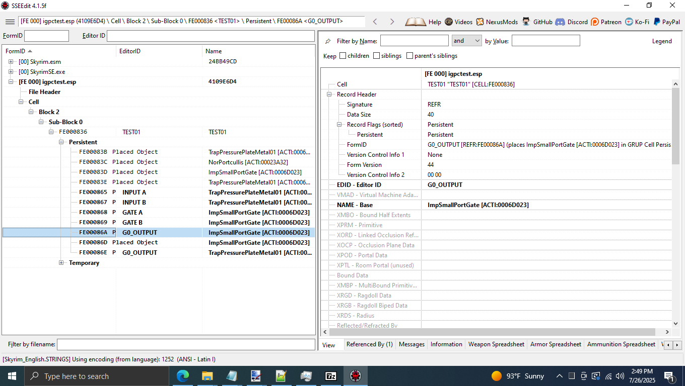Open PayPal donation link

pyautogui.click(x=666, y=22)
